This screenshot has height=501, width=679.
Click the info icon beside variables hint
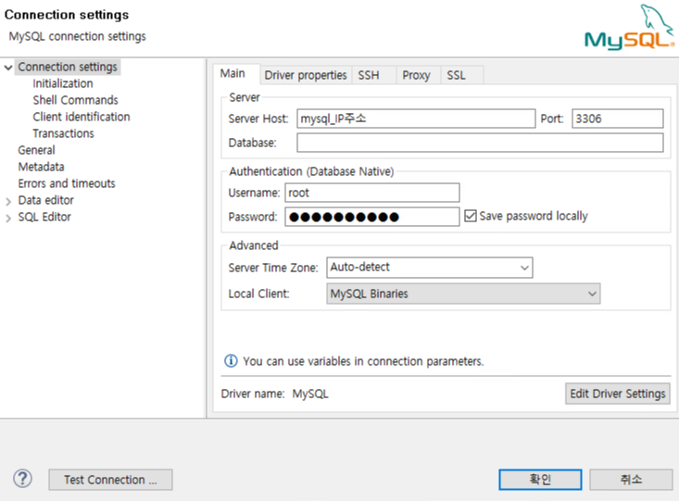coord(231,361)
